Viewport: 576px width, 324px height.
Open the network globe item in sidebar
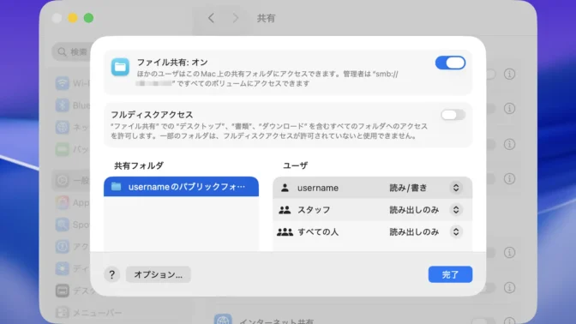tap(72, 128)
